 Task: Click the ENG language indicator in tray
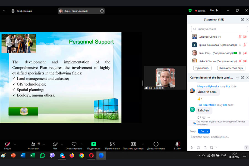[224, 155]
